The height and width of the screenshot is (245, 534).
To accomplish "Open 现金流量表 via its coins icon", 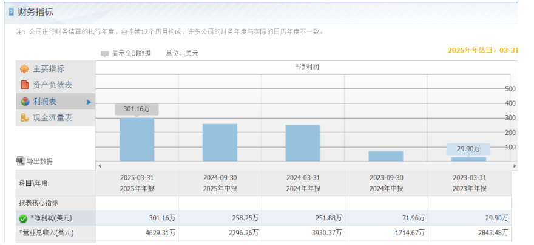I will pos(25,118).
